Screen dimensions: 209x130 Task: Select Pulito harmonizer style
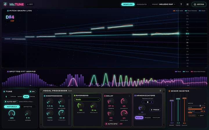[139, 118]
